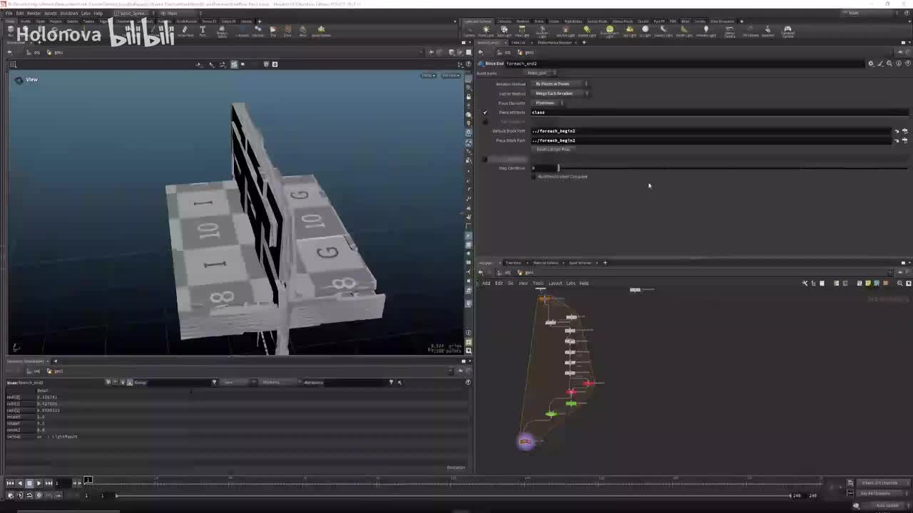Viewport: 913px width, 513px height.
Task: Open the Piece Elements dropdown
Action: point(549,103)
